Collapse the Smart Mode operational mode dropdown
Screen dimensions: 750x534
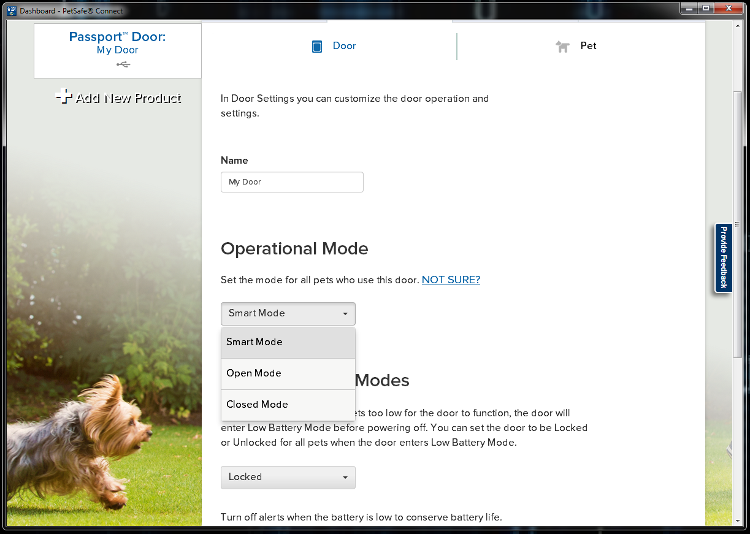(x=288, y=313)
